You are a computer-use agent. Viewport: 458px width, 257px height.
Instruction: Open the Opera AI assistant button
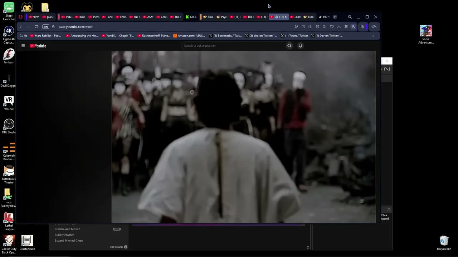[x=374, y=27]
